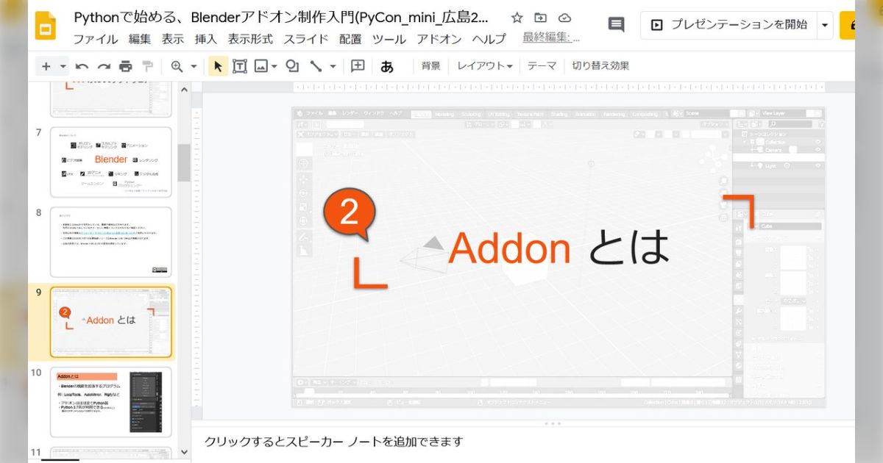This screenshot has height=463, width=883.
Task: Click the Insert image icon
Action: [x=262, y=65]
